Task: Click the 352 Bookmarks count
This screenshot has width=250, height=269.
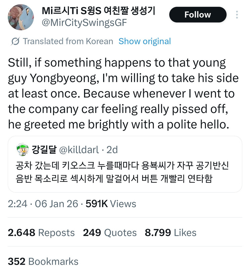Action: (43, 262)
